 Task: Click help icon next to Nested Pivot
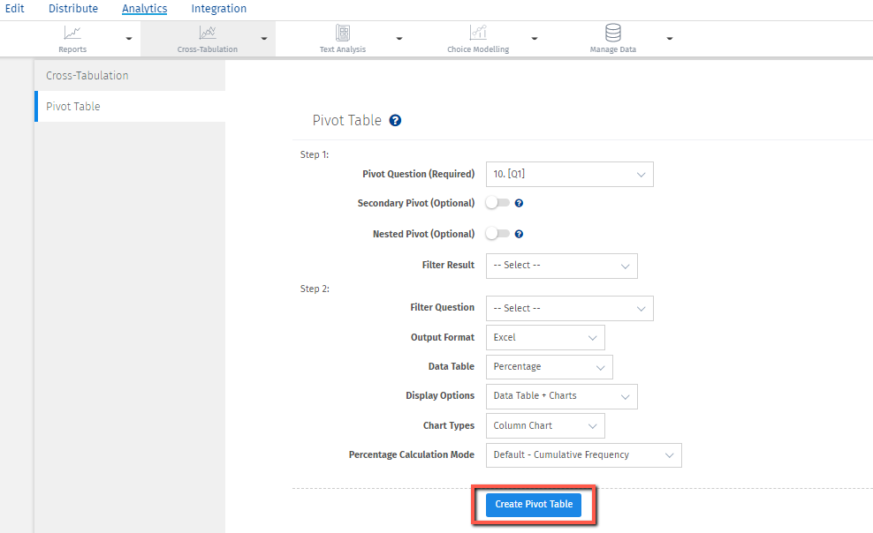[x=520, y=234]
